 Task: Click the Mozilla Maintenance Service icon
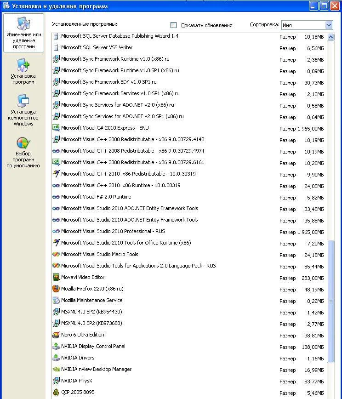[56, 300]
